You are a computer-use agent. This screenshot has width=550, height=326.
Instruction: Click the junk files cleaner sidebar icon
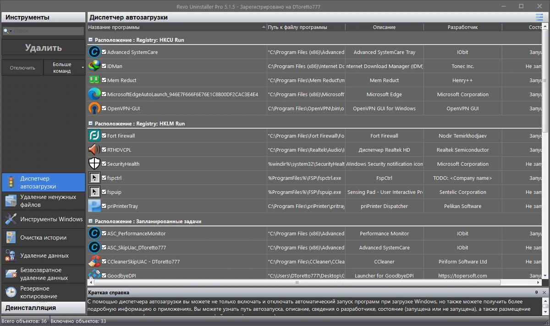coord(11,201)
